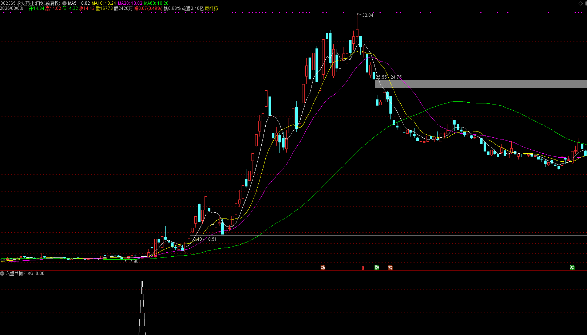Select the MA60 indicator label
587x335 pixels.
pyautogui.click(x=156, y=3)
